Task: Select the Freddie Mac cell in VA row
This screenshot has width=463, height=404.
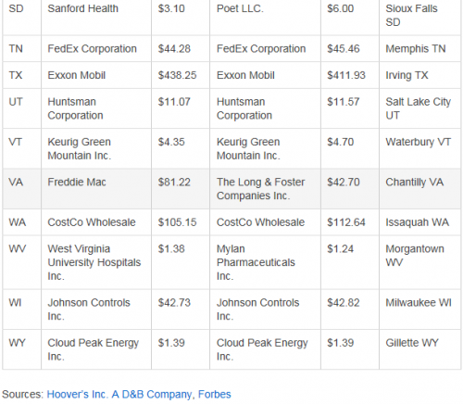Action: pyautogui.click(x=96, y=189)
